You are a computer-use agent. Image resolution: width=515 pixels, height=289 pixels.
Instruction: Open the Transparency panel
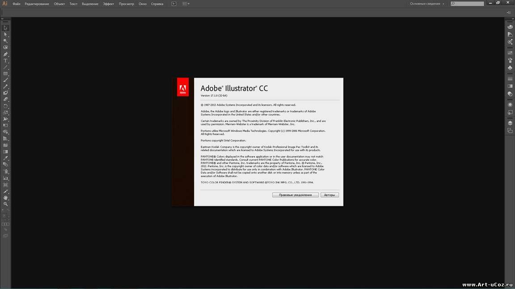(x=510, y=94)
